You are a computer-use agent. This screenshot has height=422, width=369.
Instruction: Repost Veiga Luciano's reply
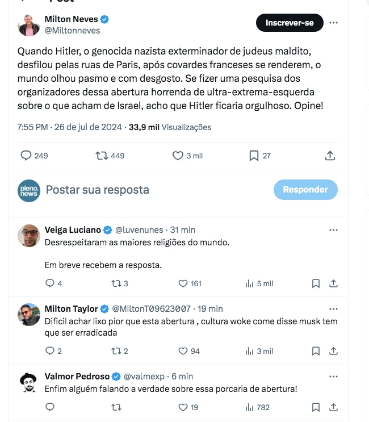tap(116, 283)
